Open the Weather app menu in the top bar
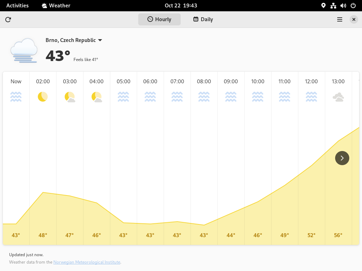362x271 pixels. click(56, 6)
